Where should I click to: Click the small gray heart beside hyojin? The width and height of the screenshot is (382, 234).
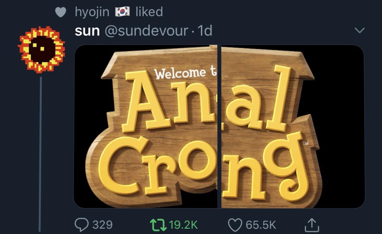[61, 12]
